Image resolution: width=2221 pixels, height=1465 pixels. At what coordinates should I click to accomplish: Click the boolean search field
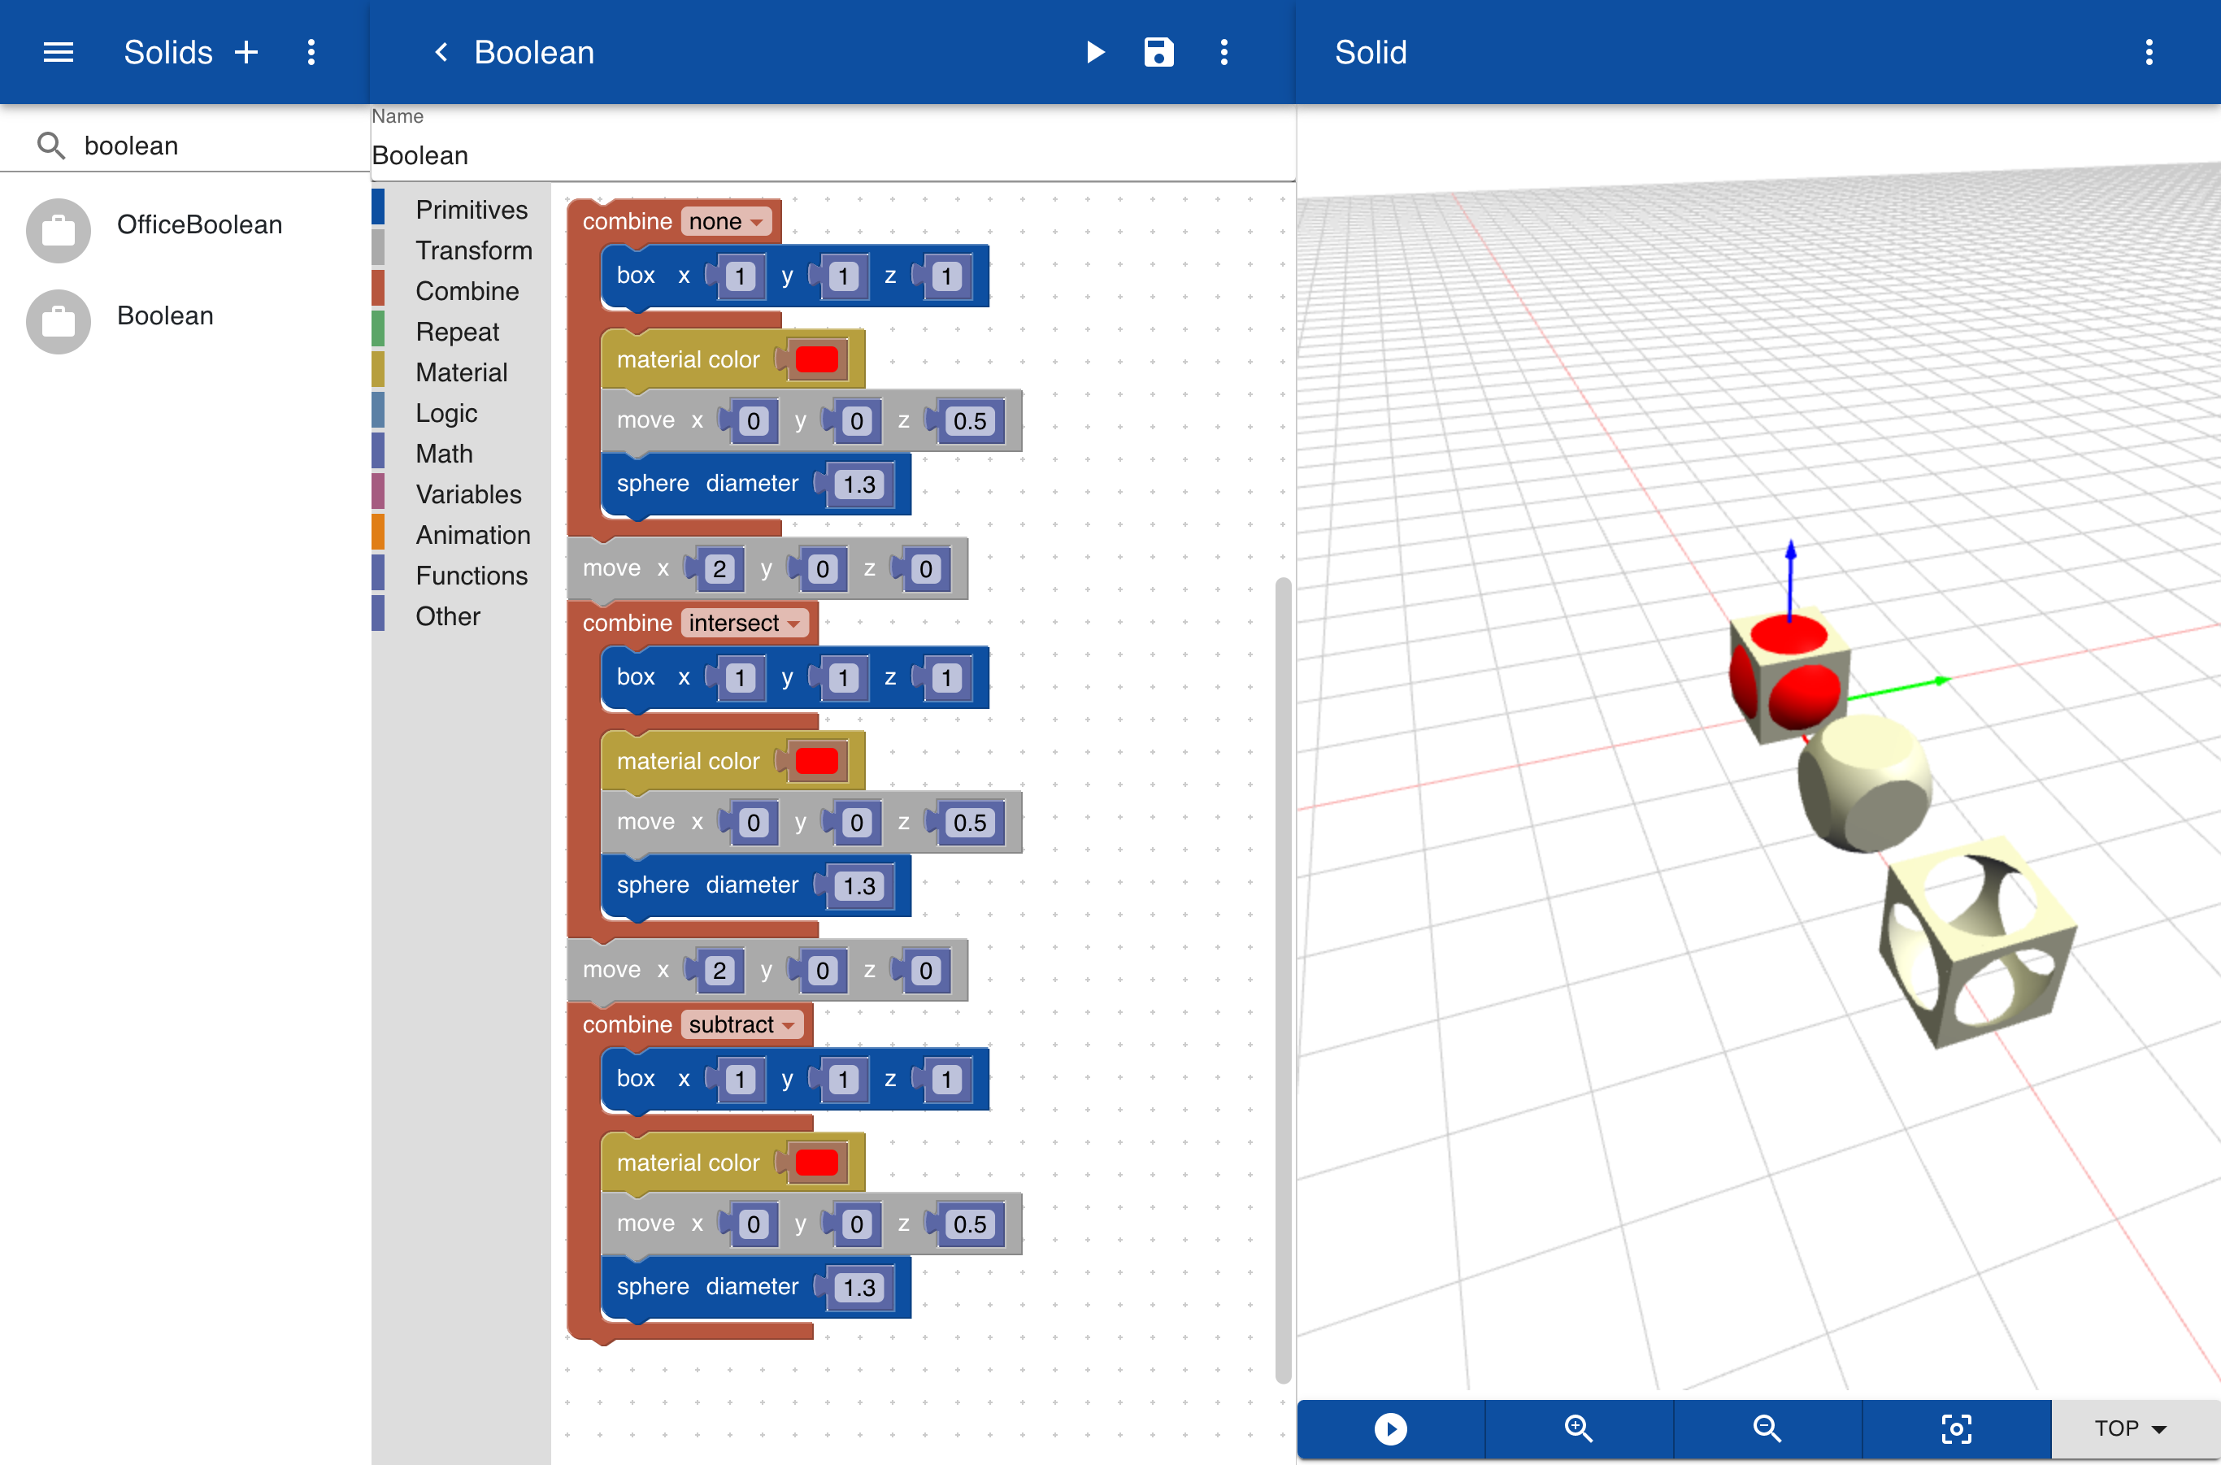coord(215,146)
